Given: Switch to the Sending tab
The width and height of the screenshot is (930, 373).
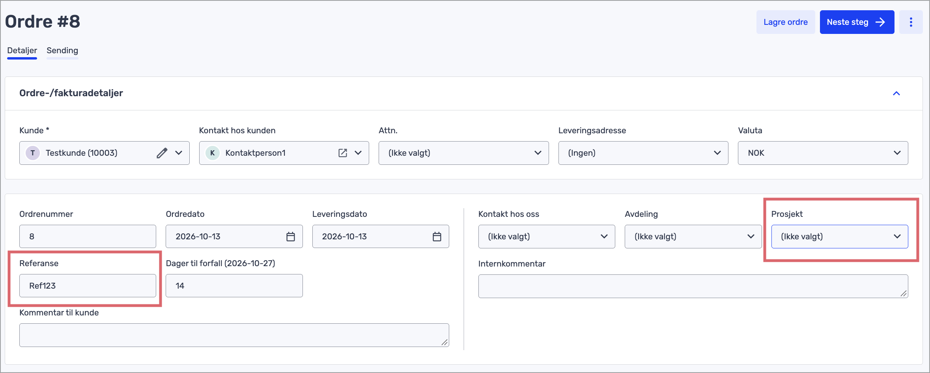Looking at the screenshot, I should coord(62,50).
